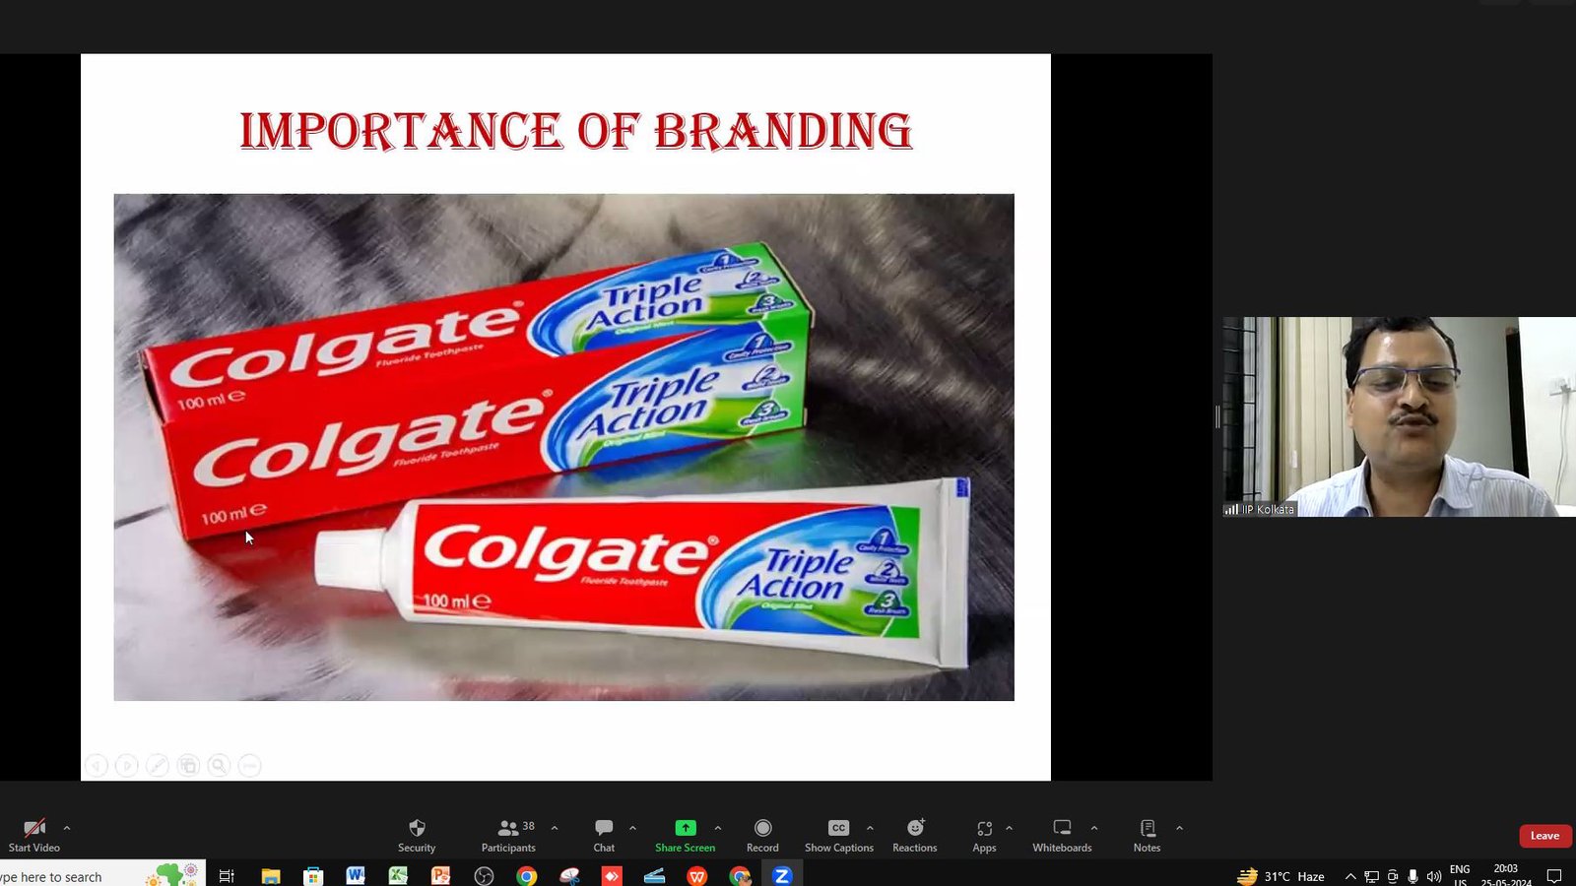Open Google Chrome from the taskbar
This screenshot has height=886, width=1576.
(x=527, y=876)
